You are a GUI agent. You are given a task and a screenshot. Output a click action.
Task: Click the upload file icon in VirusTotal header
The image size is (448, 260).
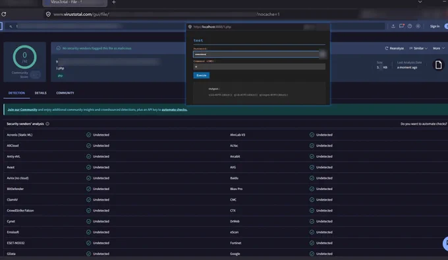coord(393,26)
